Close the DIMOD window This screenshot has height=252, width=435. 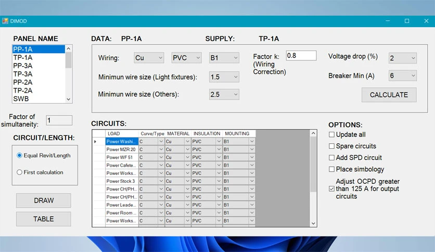[426, 21]
